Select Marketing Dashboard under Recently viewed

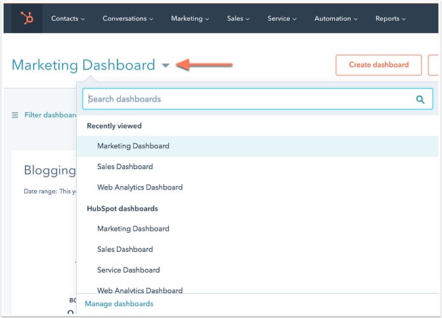(x=133, y=146)
